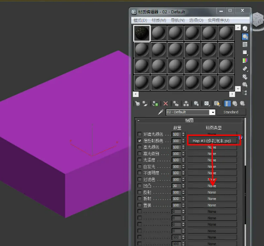Enable the 不透明度 map checkbox
The width and height of the screenshot is (264, 246).
(x=140, y=173)
